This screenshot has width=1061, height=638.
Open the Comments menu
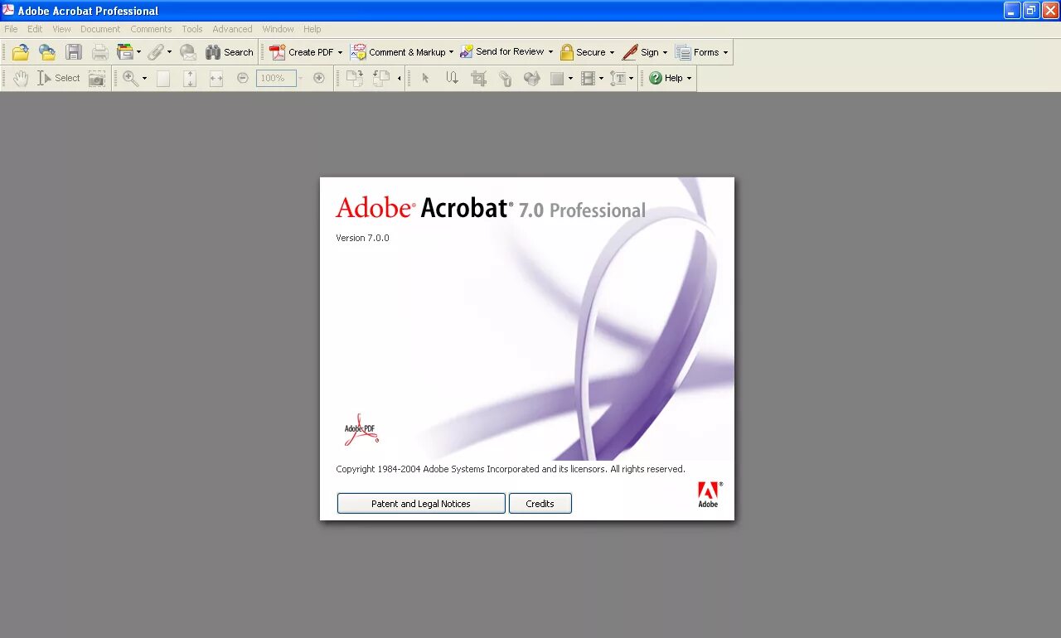coord(151,29)
